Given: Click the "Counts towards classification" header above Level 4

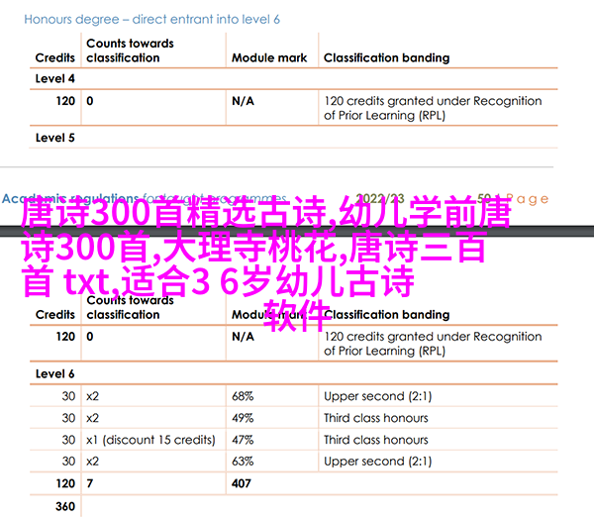Looking at the screenshot, I should [130, 51].
